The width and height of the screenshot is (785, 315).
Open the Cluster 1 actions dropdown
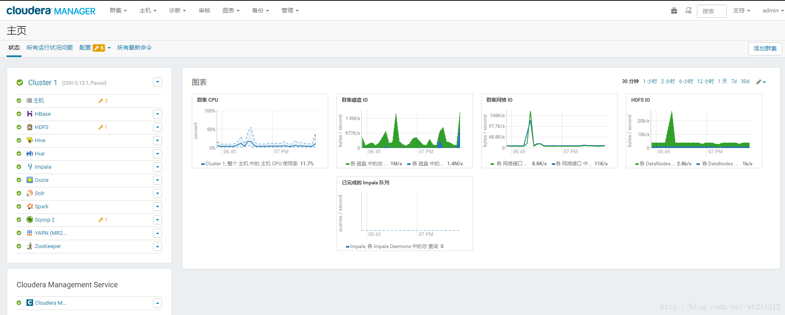tap(157, 82)
